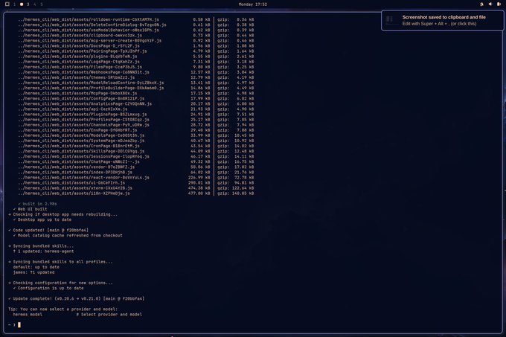The height and width of the screenshot is (337, 506).
Task: Click the 'Edit with Super + Alt + .' notification text
Action: [439, 24]
